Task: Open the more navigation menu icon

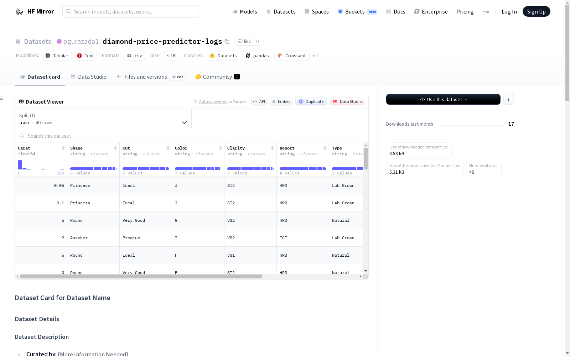Action: 486,11
